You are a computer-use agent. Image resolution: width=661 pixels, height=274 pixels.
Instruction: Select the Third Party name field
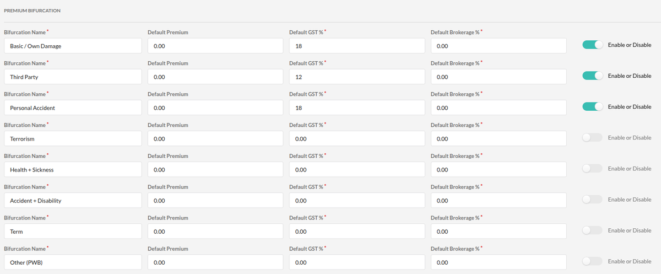click(x=73, y=77)
